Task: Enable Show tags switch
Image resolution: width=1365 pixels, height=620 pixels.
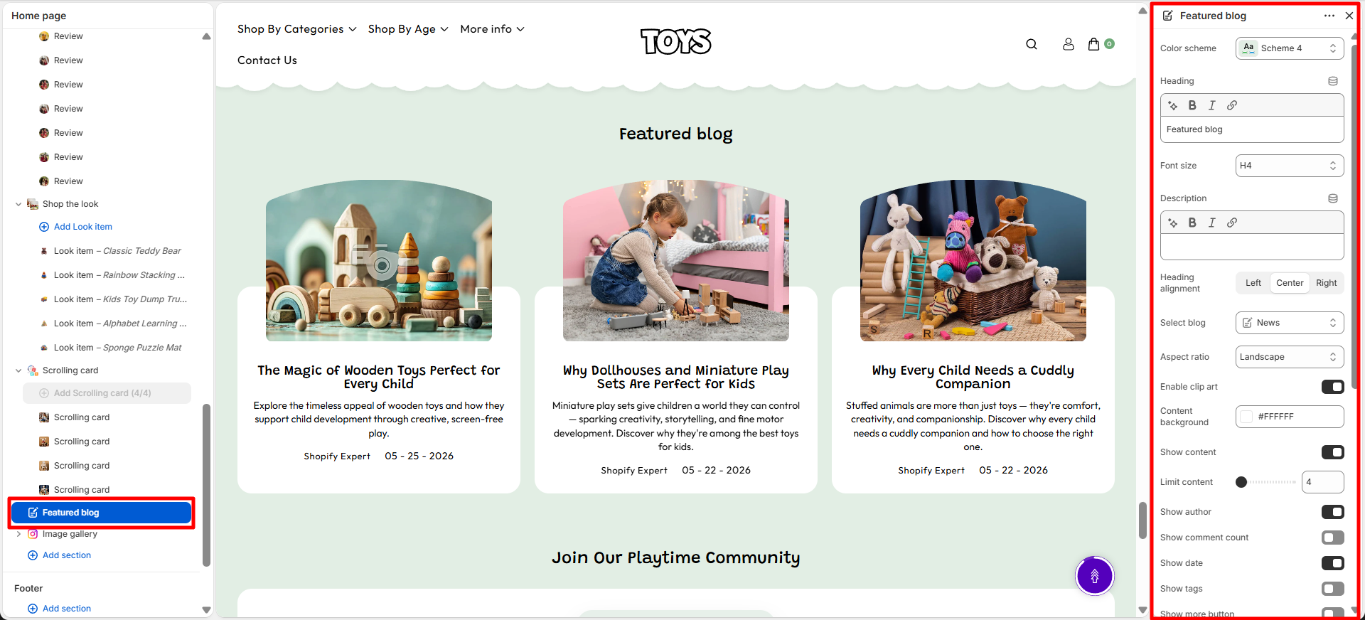Action: [1333, 589]
